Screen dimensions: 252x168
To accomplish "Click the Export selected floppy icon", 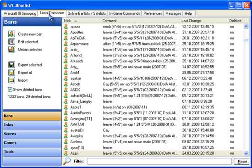I will pos(11,65).
